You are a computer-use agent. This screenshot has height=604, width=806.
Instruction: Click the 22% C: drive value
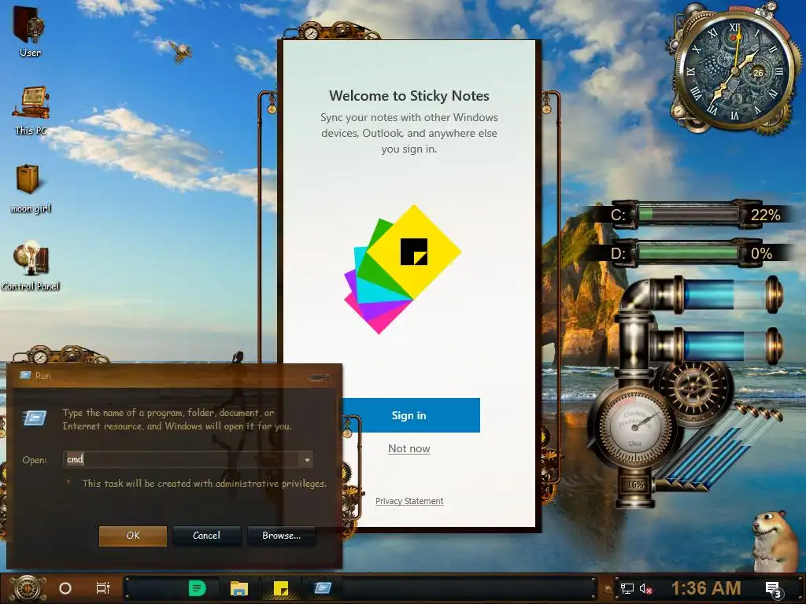(x=765, y=215)
